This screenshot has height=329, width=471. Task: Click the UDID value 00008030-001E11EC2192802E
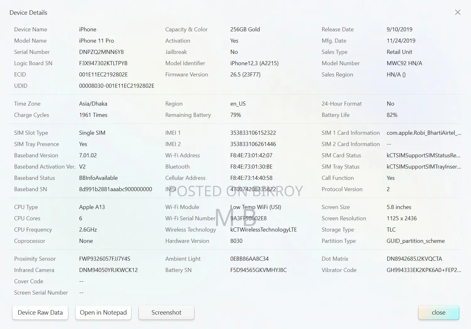[117, 86]
